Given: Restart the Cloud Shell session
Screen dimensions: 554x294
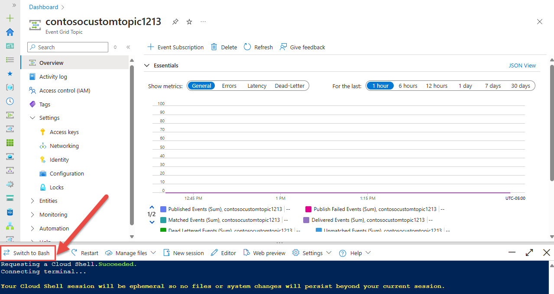Looking at the screenshot, I should pyautogui.click(x=84, y=252).
